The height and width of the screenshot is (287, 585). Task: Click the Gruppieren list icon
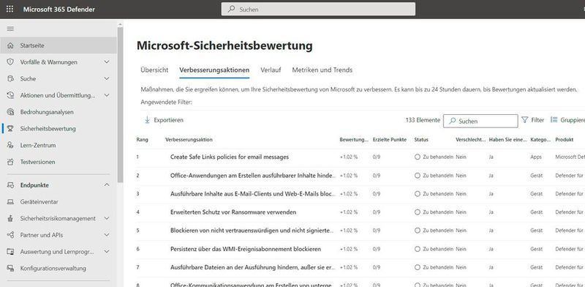[554, 120]
